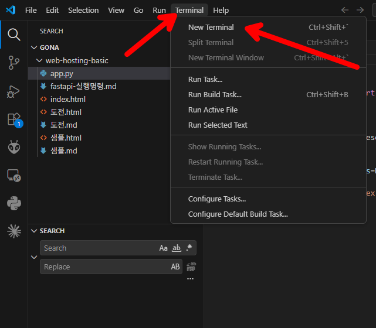The width and height of the screenshot is (376, 328).
Task: Collapse the web-hosting-basic folder
Action: 39,60
